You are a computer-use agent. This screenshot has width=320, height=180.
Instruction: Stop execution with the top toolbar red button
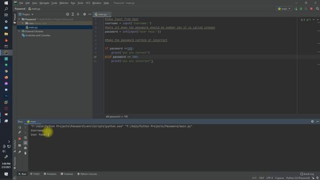point(311,9)
